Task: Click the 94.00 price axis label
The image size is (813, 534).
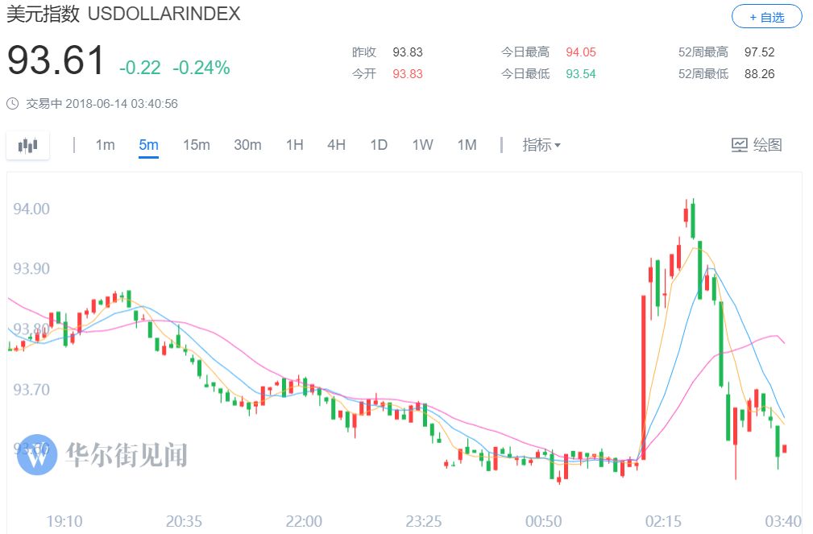Action: coord(31,209)
